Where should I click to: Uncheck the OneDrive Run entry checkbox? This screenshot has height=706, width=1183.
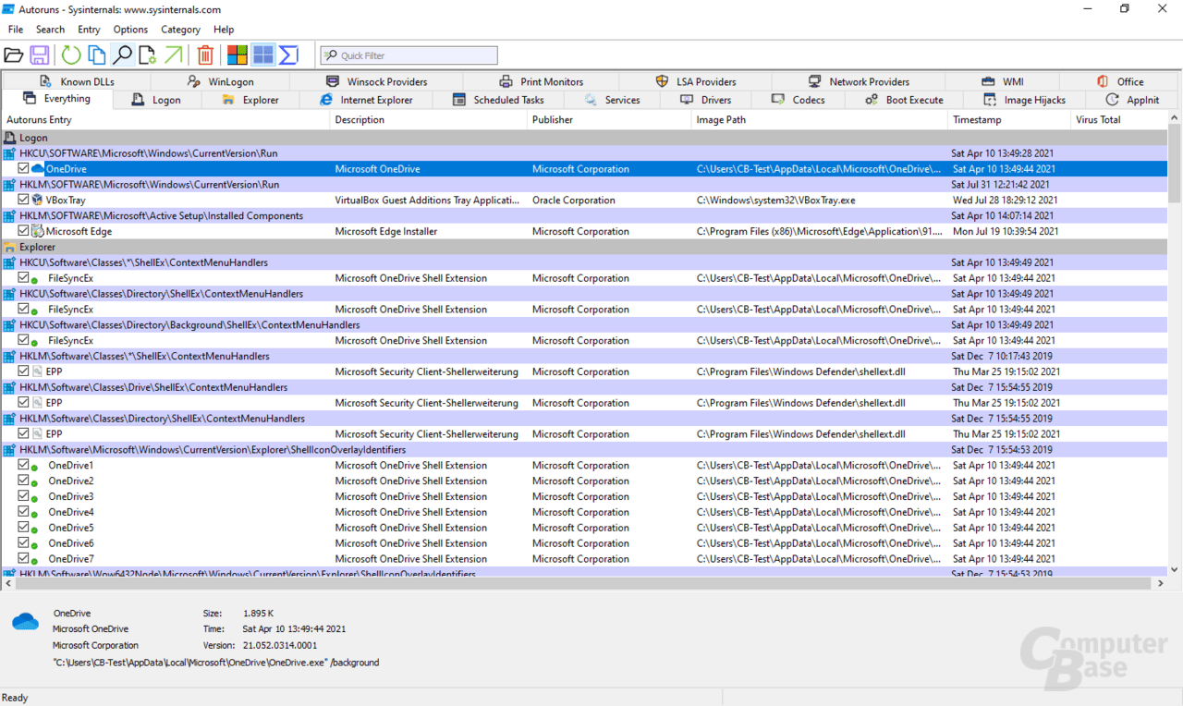click(x=24, y=169)
